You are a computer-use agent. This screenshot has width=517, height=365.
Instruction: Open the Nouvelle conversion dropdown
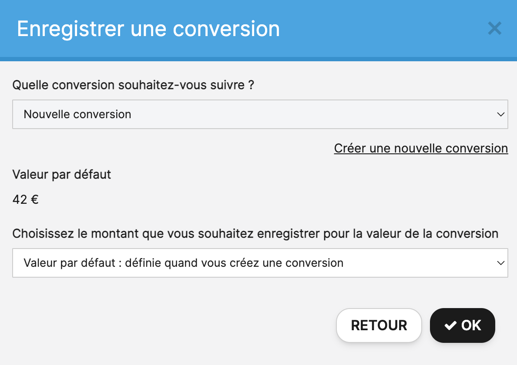[x=260, y=114]
